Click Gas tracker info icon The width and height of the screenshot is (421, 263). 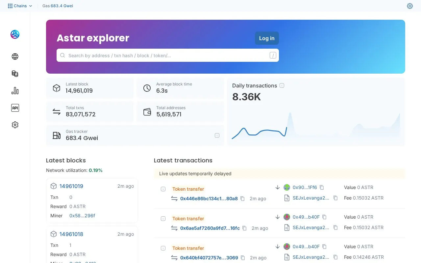217,135
